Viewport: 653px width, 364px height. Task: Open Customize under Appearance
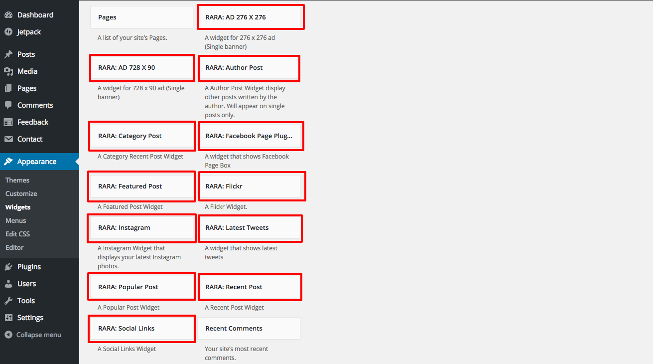[x=21, y=194]
